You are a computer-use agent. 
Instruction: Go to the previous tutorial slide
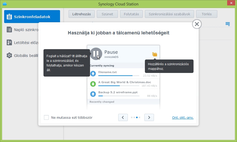click(x=123, y=117)
